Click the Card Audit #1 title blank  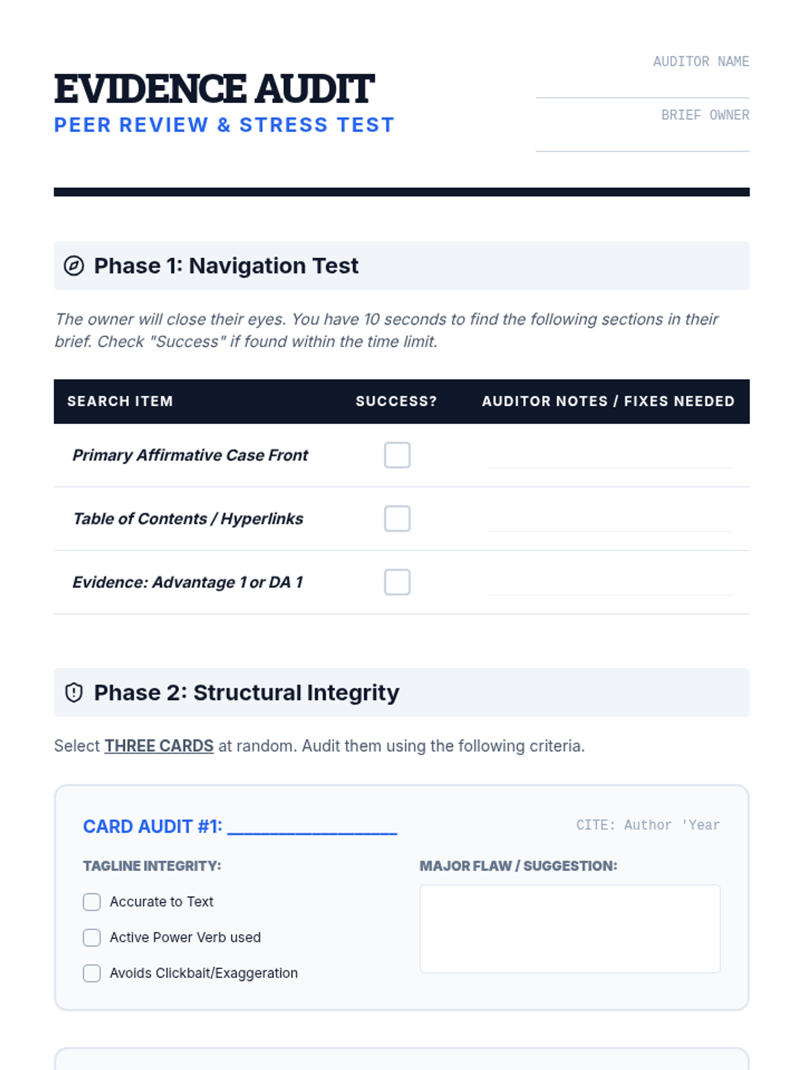click(312, 827)
